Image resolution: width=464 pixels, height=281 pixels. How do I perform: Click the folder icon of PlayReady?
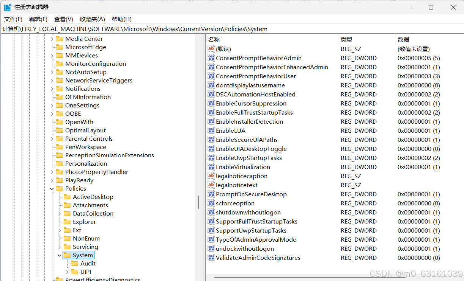[x=59, y=180]
